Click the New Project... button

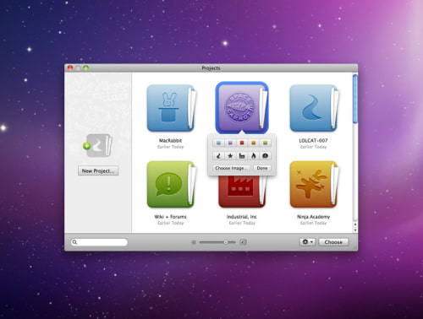98,170
